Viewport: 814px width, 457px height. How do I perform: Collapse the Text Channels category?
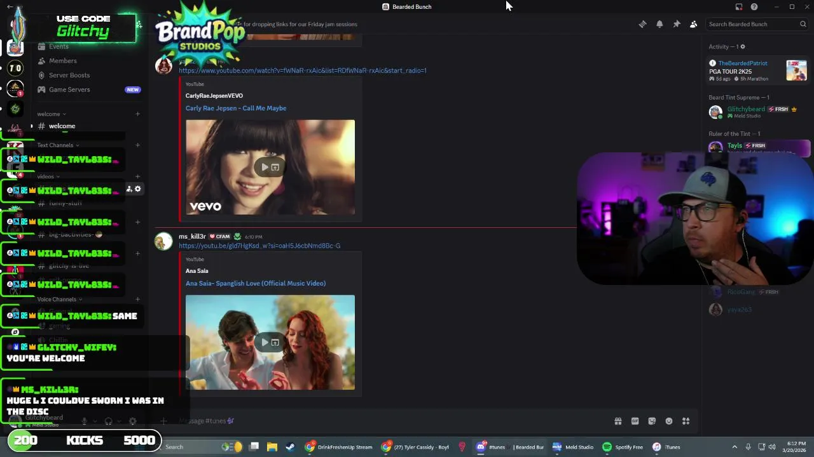[59, 145]
